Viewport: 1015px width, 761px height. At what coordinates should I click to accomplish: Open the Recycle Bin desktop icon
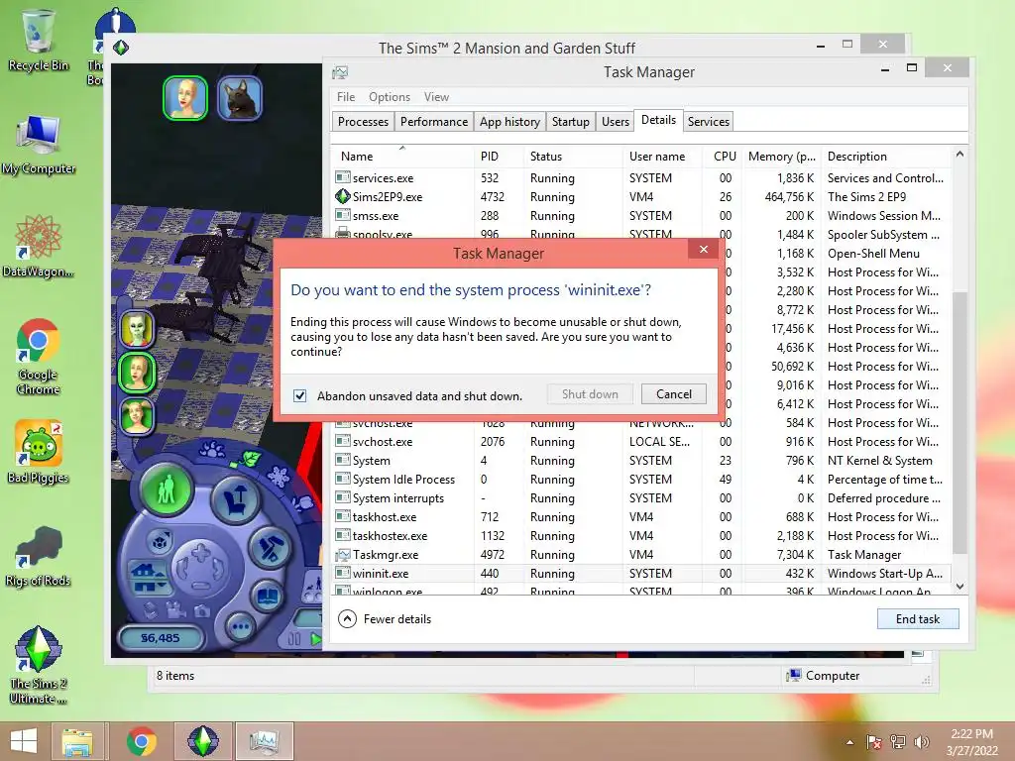[x=39, y=39]
